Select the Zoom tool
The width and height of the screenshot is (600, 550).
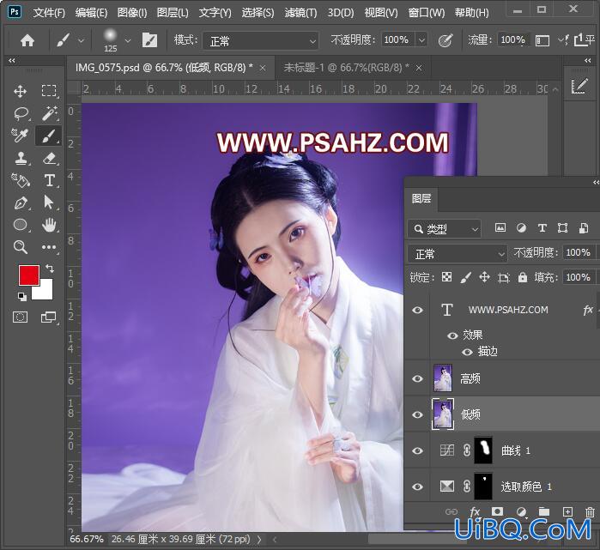tap(21, 247)
